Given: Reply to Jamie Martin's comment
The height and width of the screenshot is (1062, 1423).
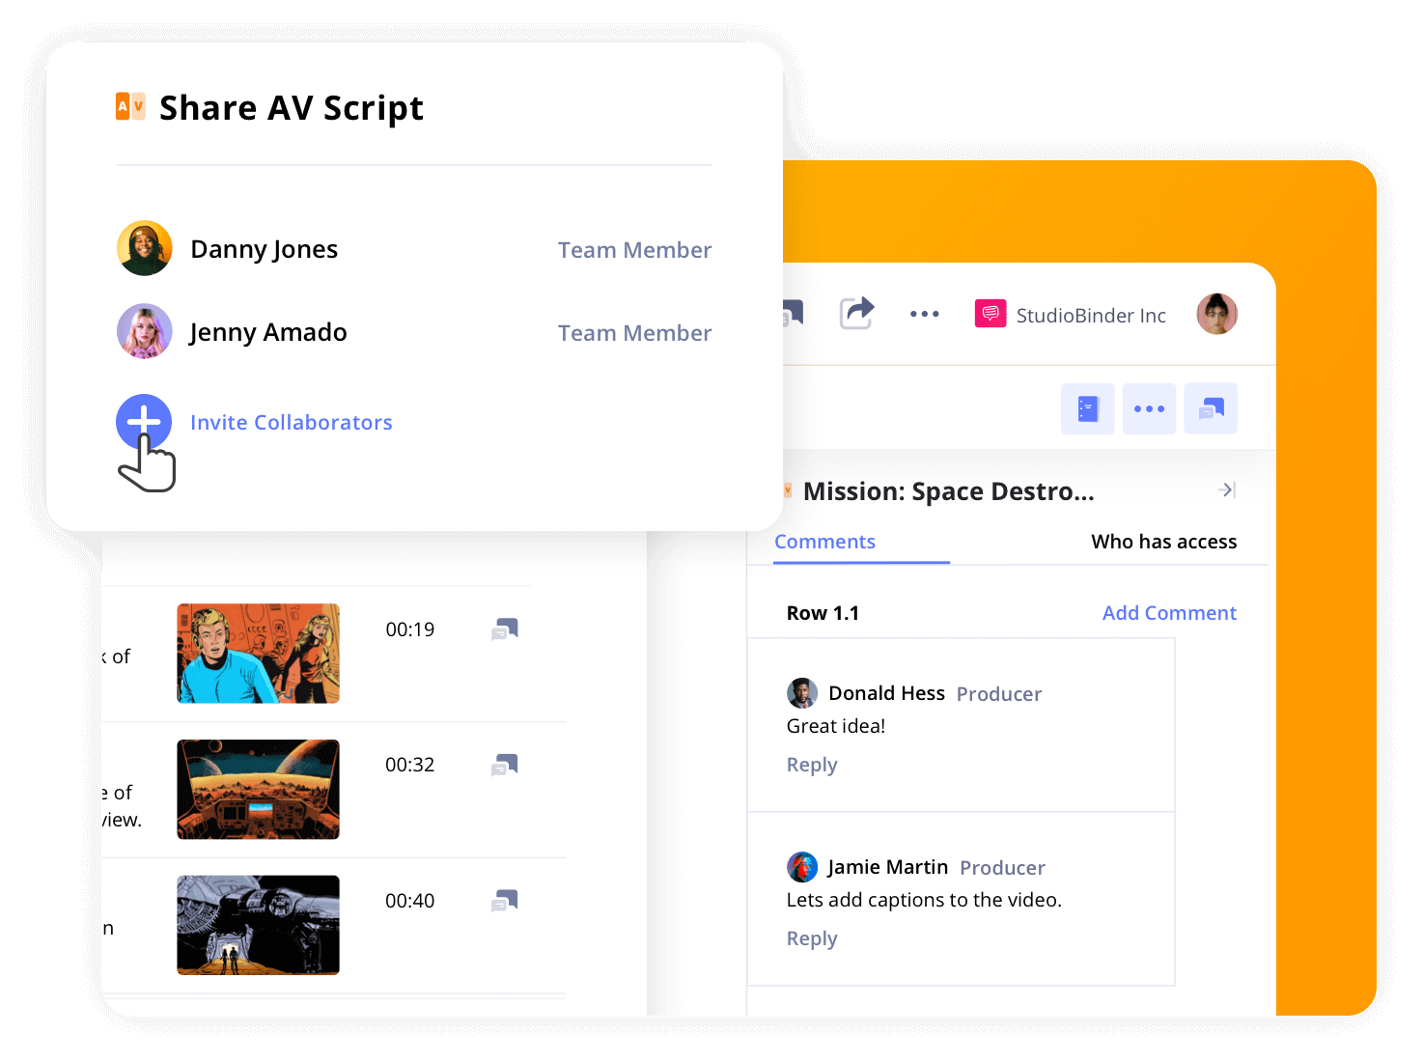Looking at the screenshot, I should tap(811, 937).
